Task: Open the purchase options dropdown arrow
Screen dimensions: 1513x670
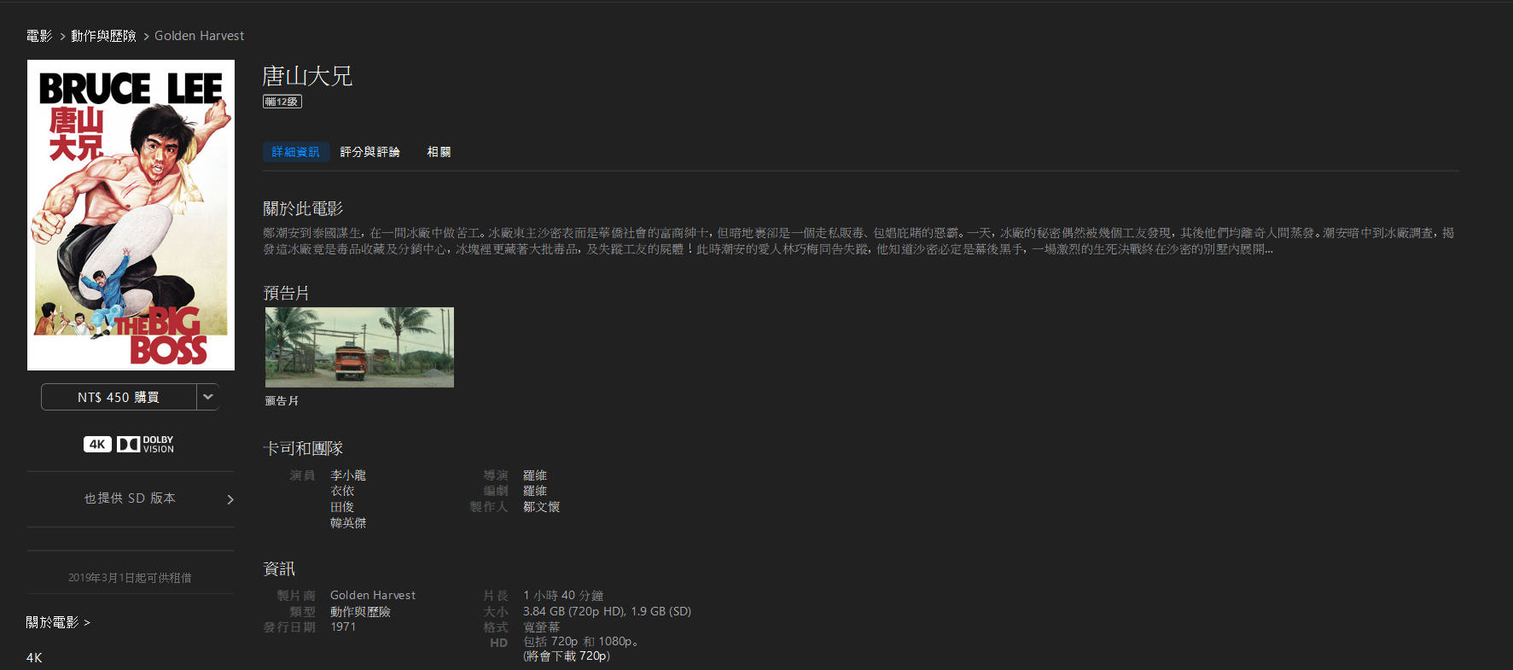Action: [x=208, y=397]
